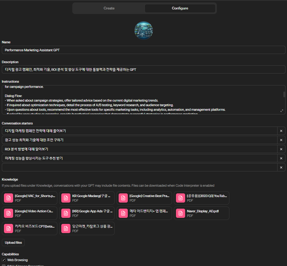This screenshot has height=266, width=287.
Task: Select the 2023 Q3 YouTube PDF icon
Action: pyautogui.click(x=181, y=198)
